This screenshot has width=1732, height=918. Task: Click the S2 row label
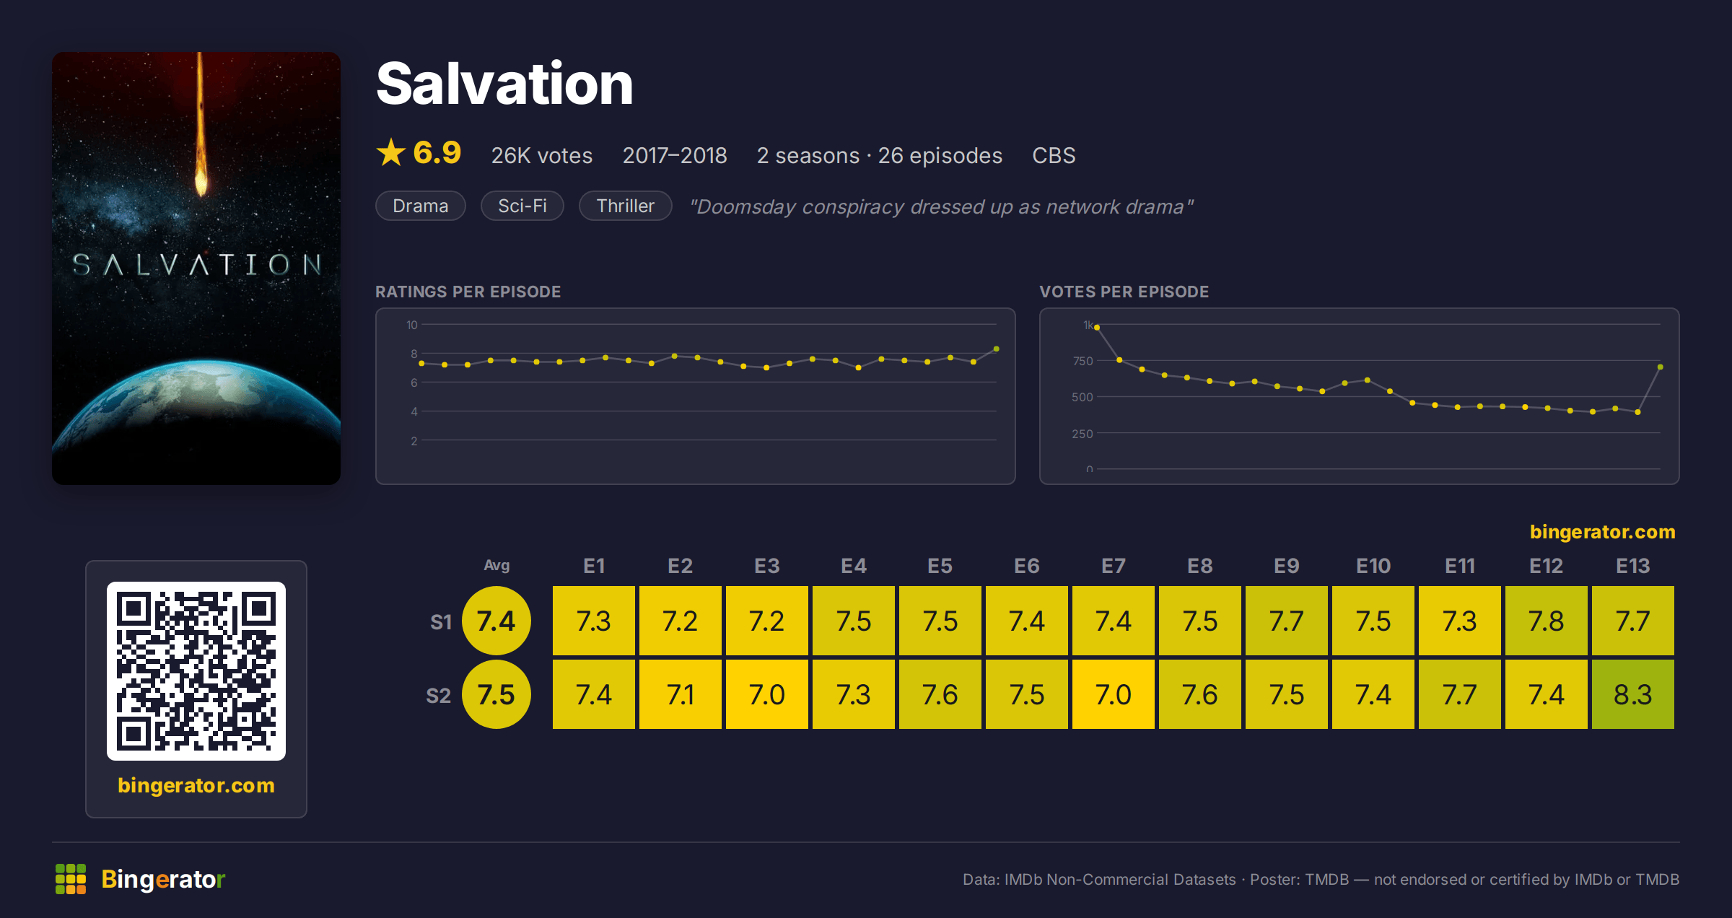pos(438,696)
